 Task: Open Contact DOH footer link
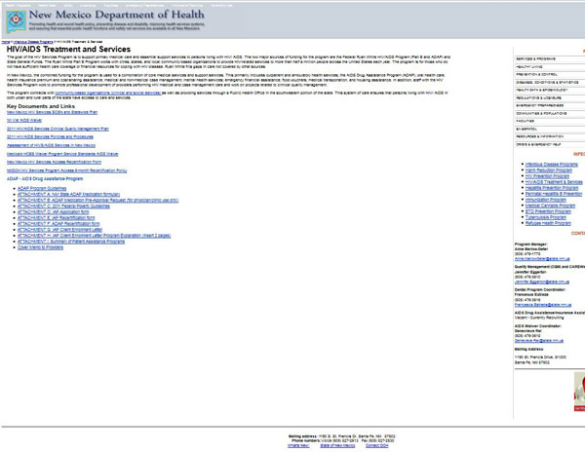click(376, 445)
